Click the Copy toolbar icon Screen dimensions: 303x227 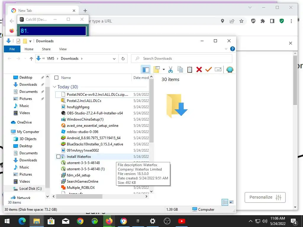point(180,69)
